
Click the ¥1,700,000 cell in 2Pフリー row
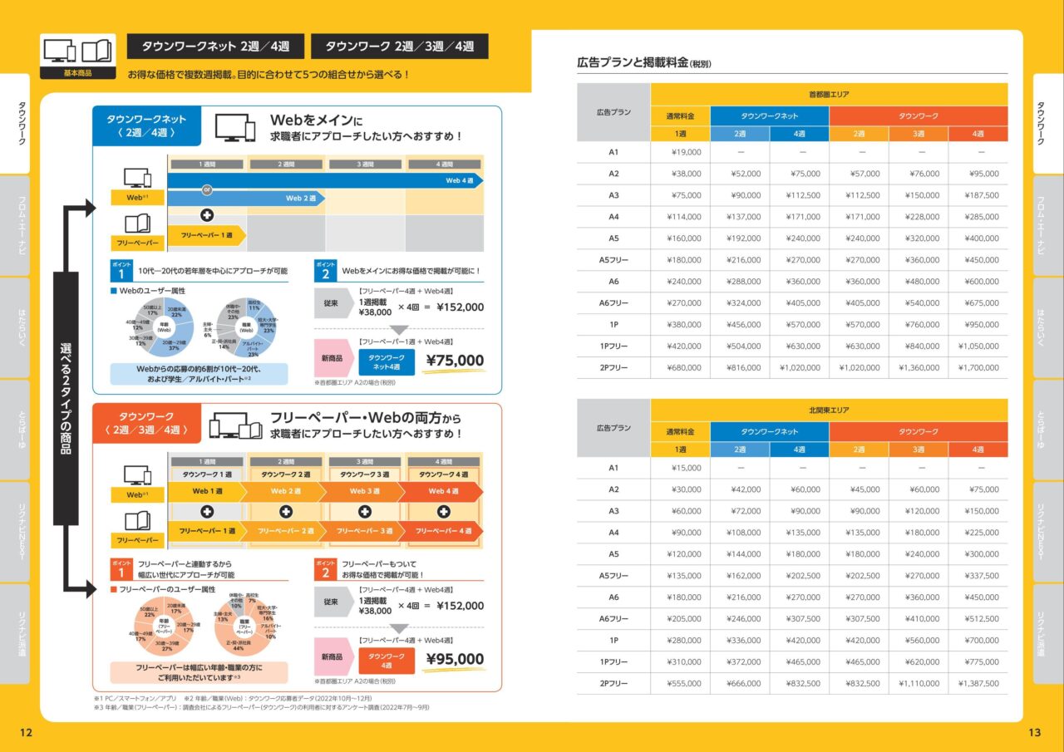click(x=978, y=368)
